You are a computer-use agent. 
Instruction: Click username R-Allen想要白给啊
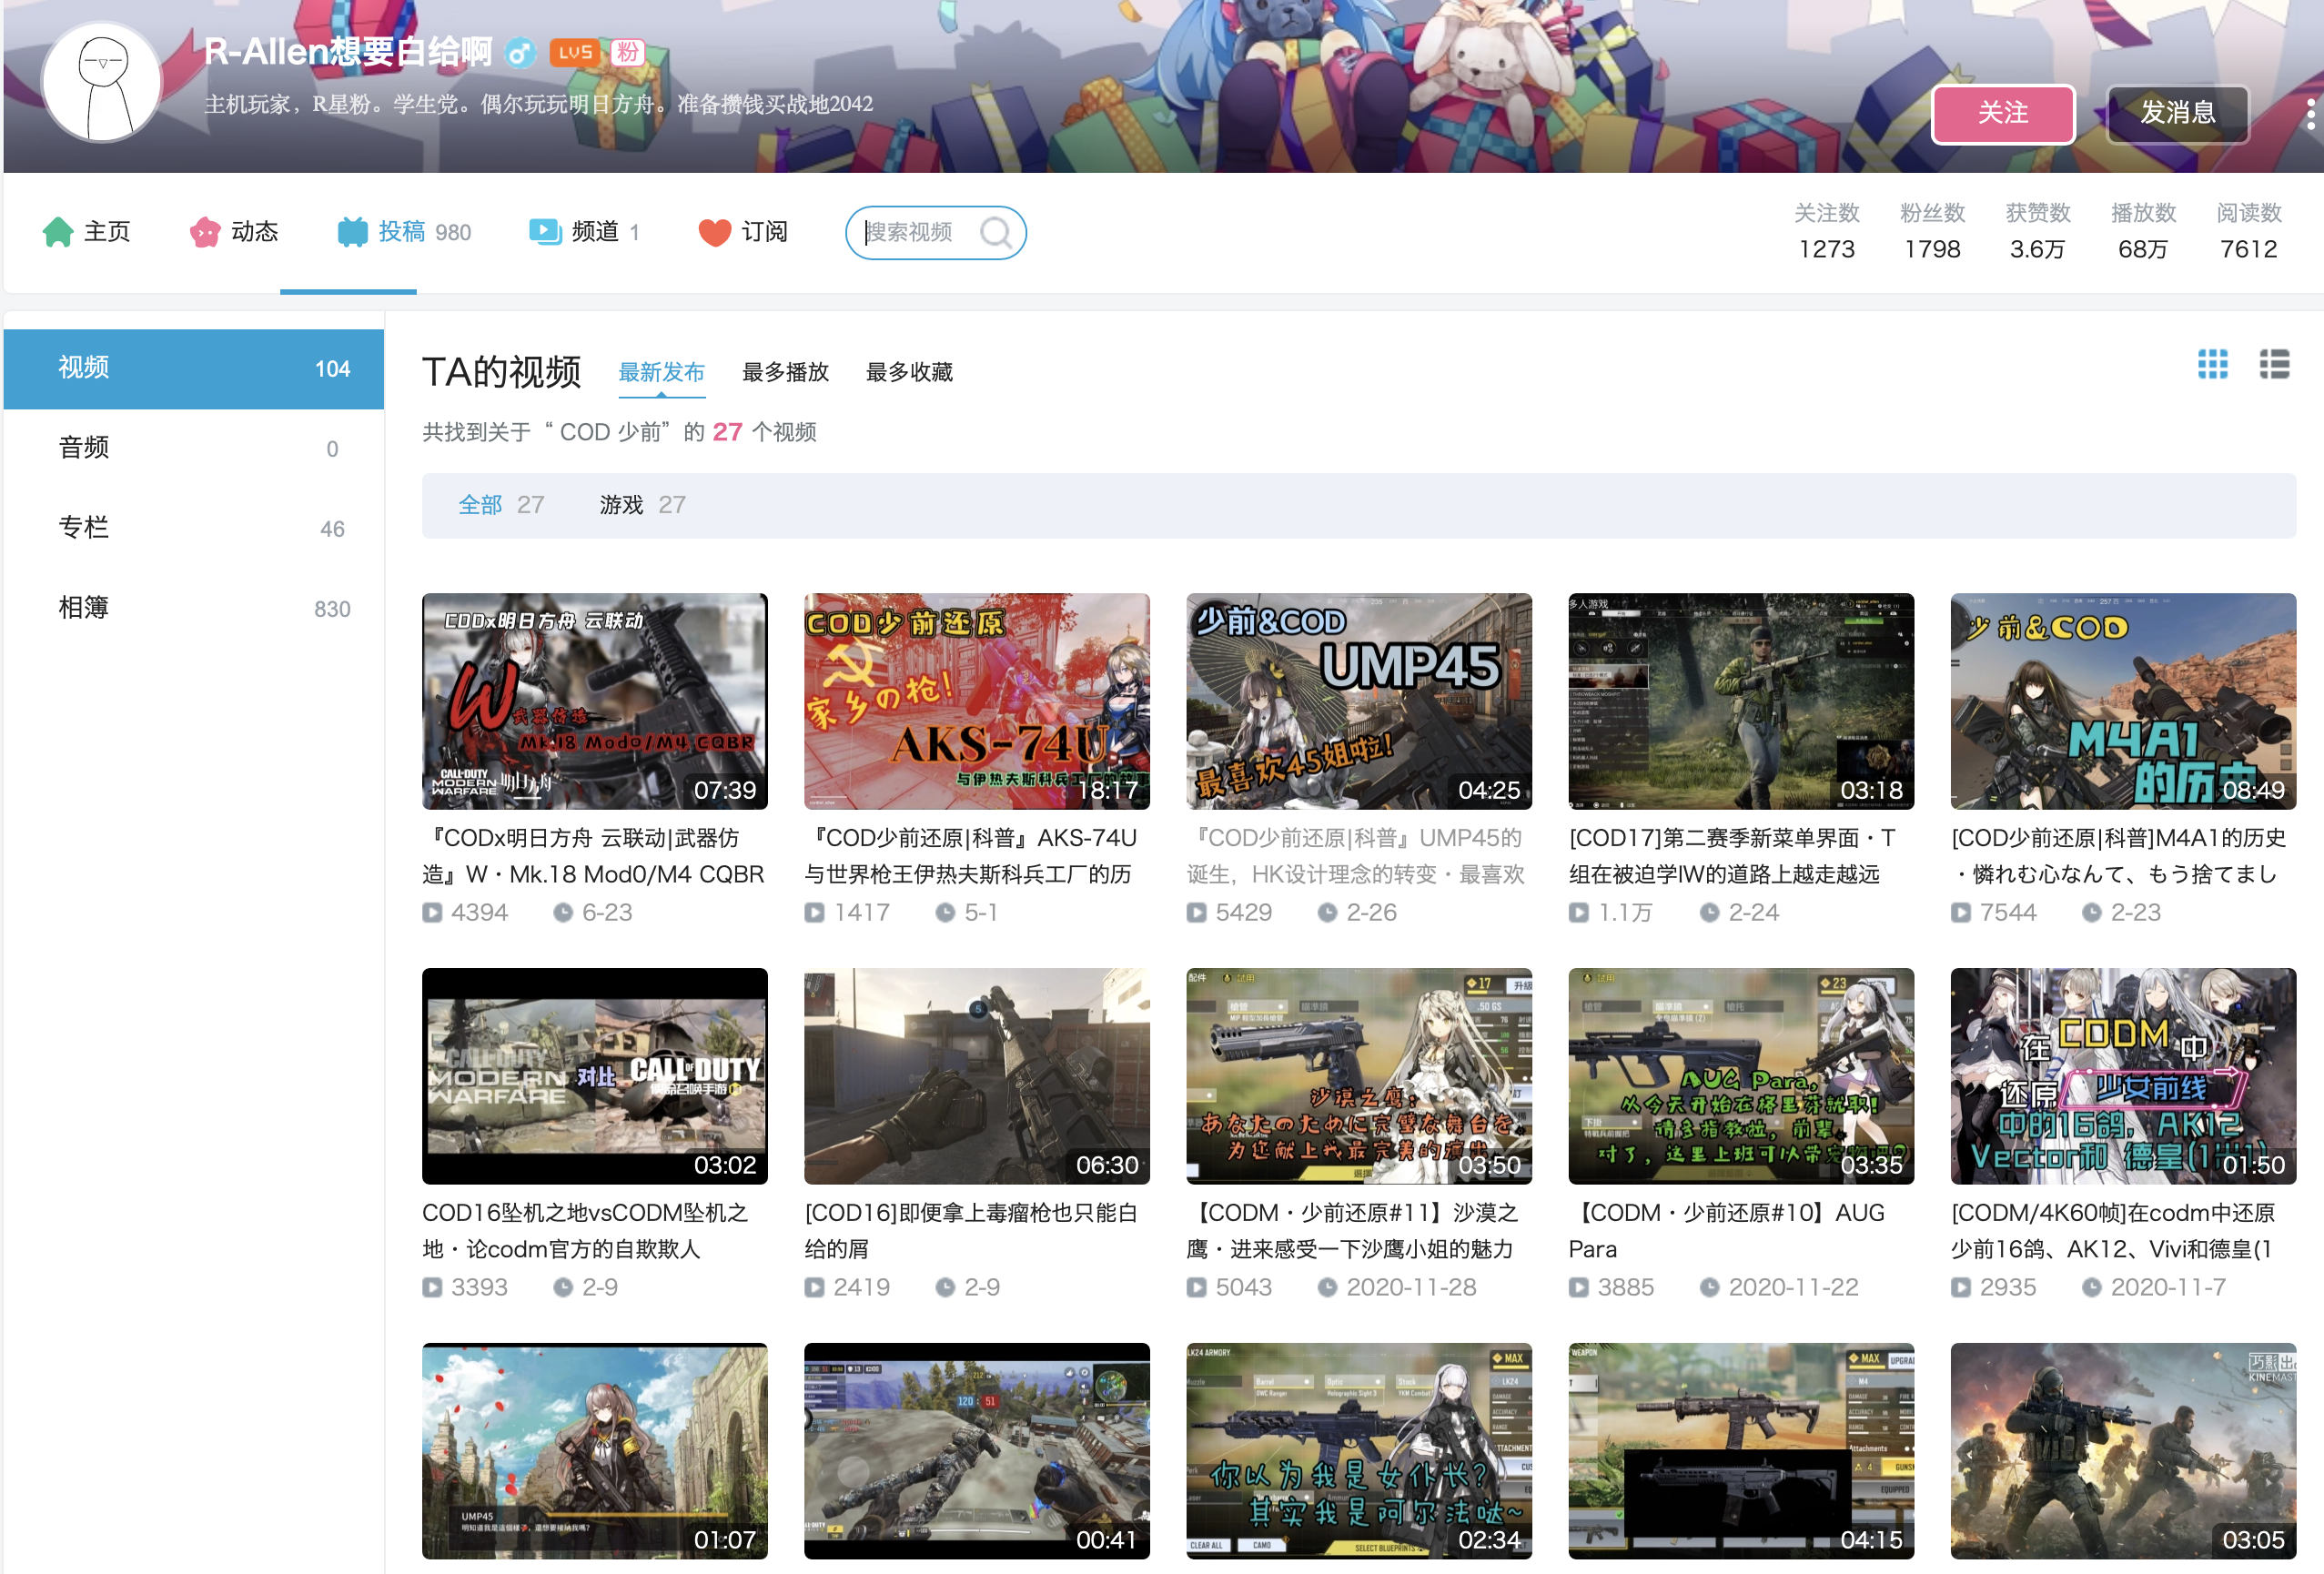pyautogui.click(x=348, y=52)
